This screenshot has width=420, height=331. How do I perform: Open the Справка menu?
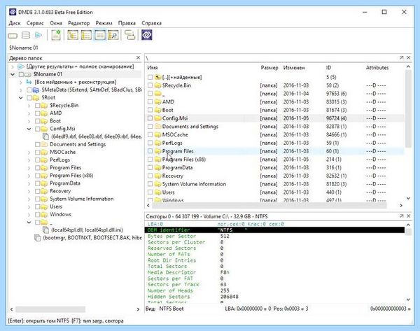pyautogui.click(x=152, y=23)
